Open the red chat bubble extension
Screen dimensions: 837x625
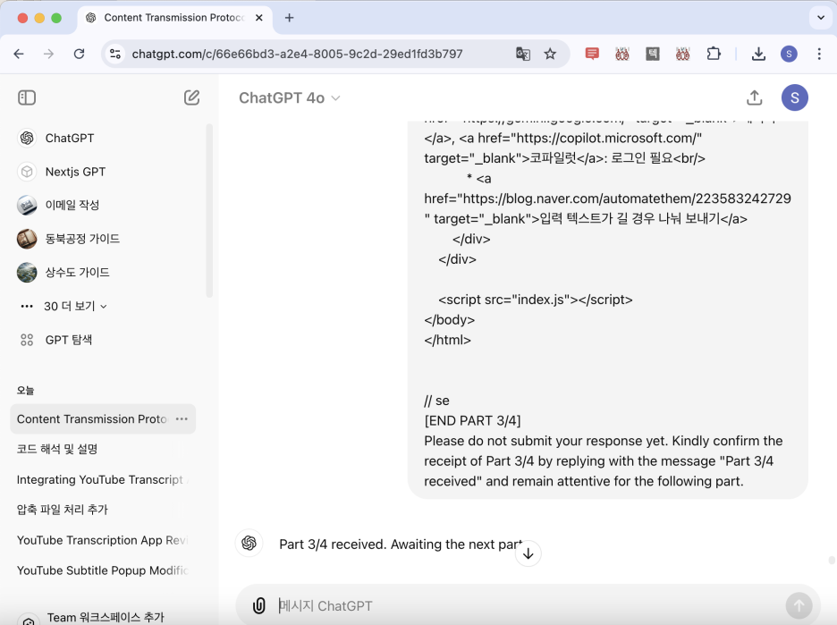point(592,54)
